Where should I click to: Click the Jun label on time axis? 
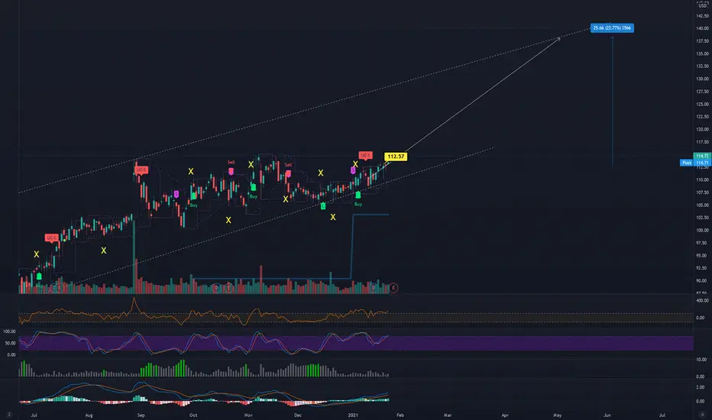(607, 415)
